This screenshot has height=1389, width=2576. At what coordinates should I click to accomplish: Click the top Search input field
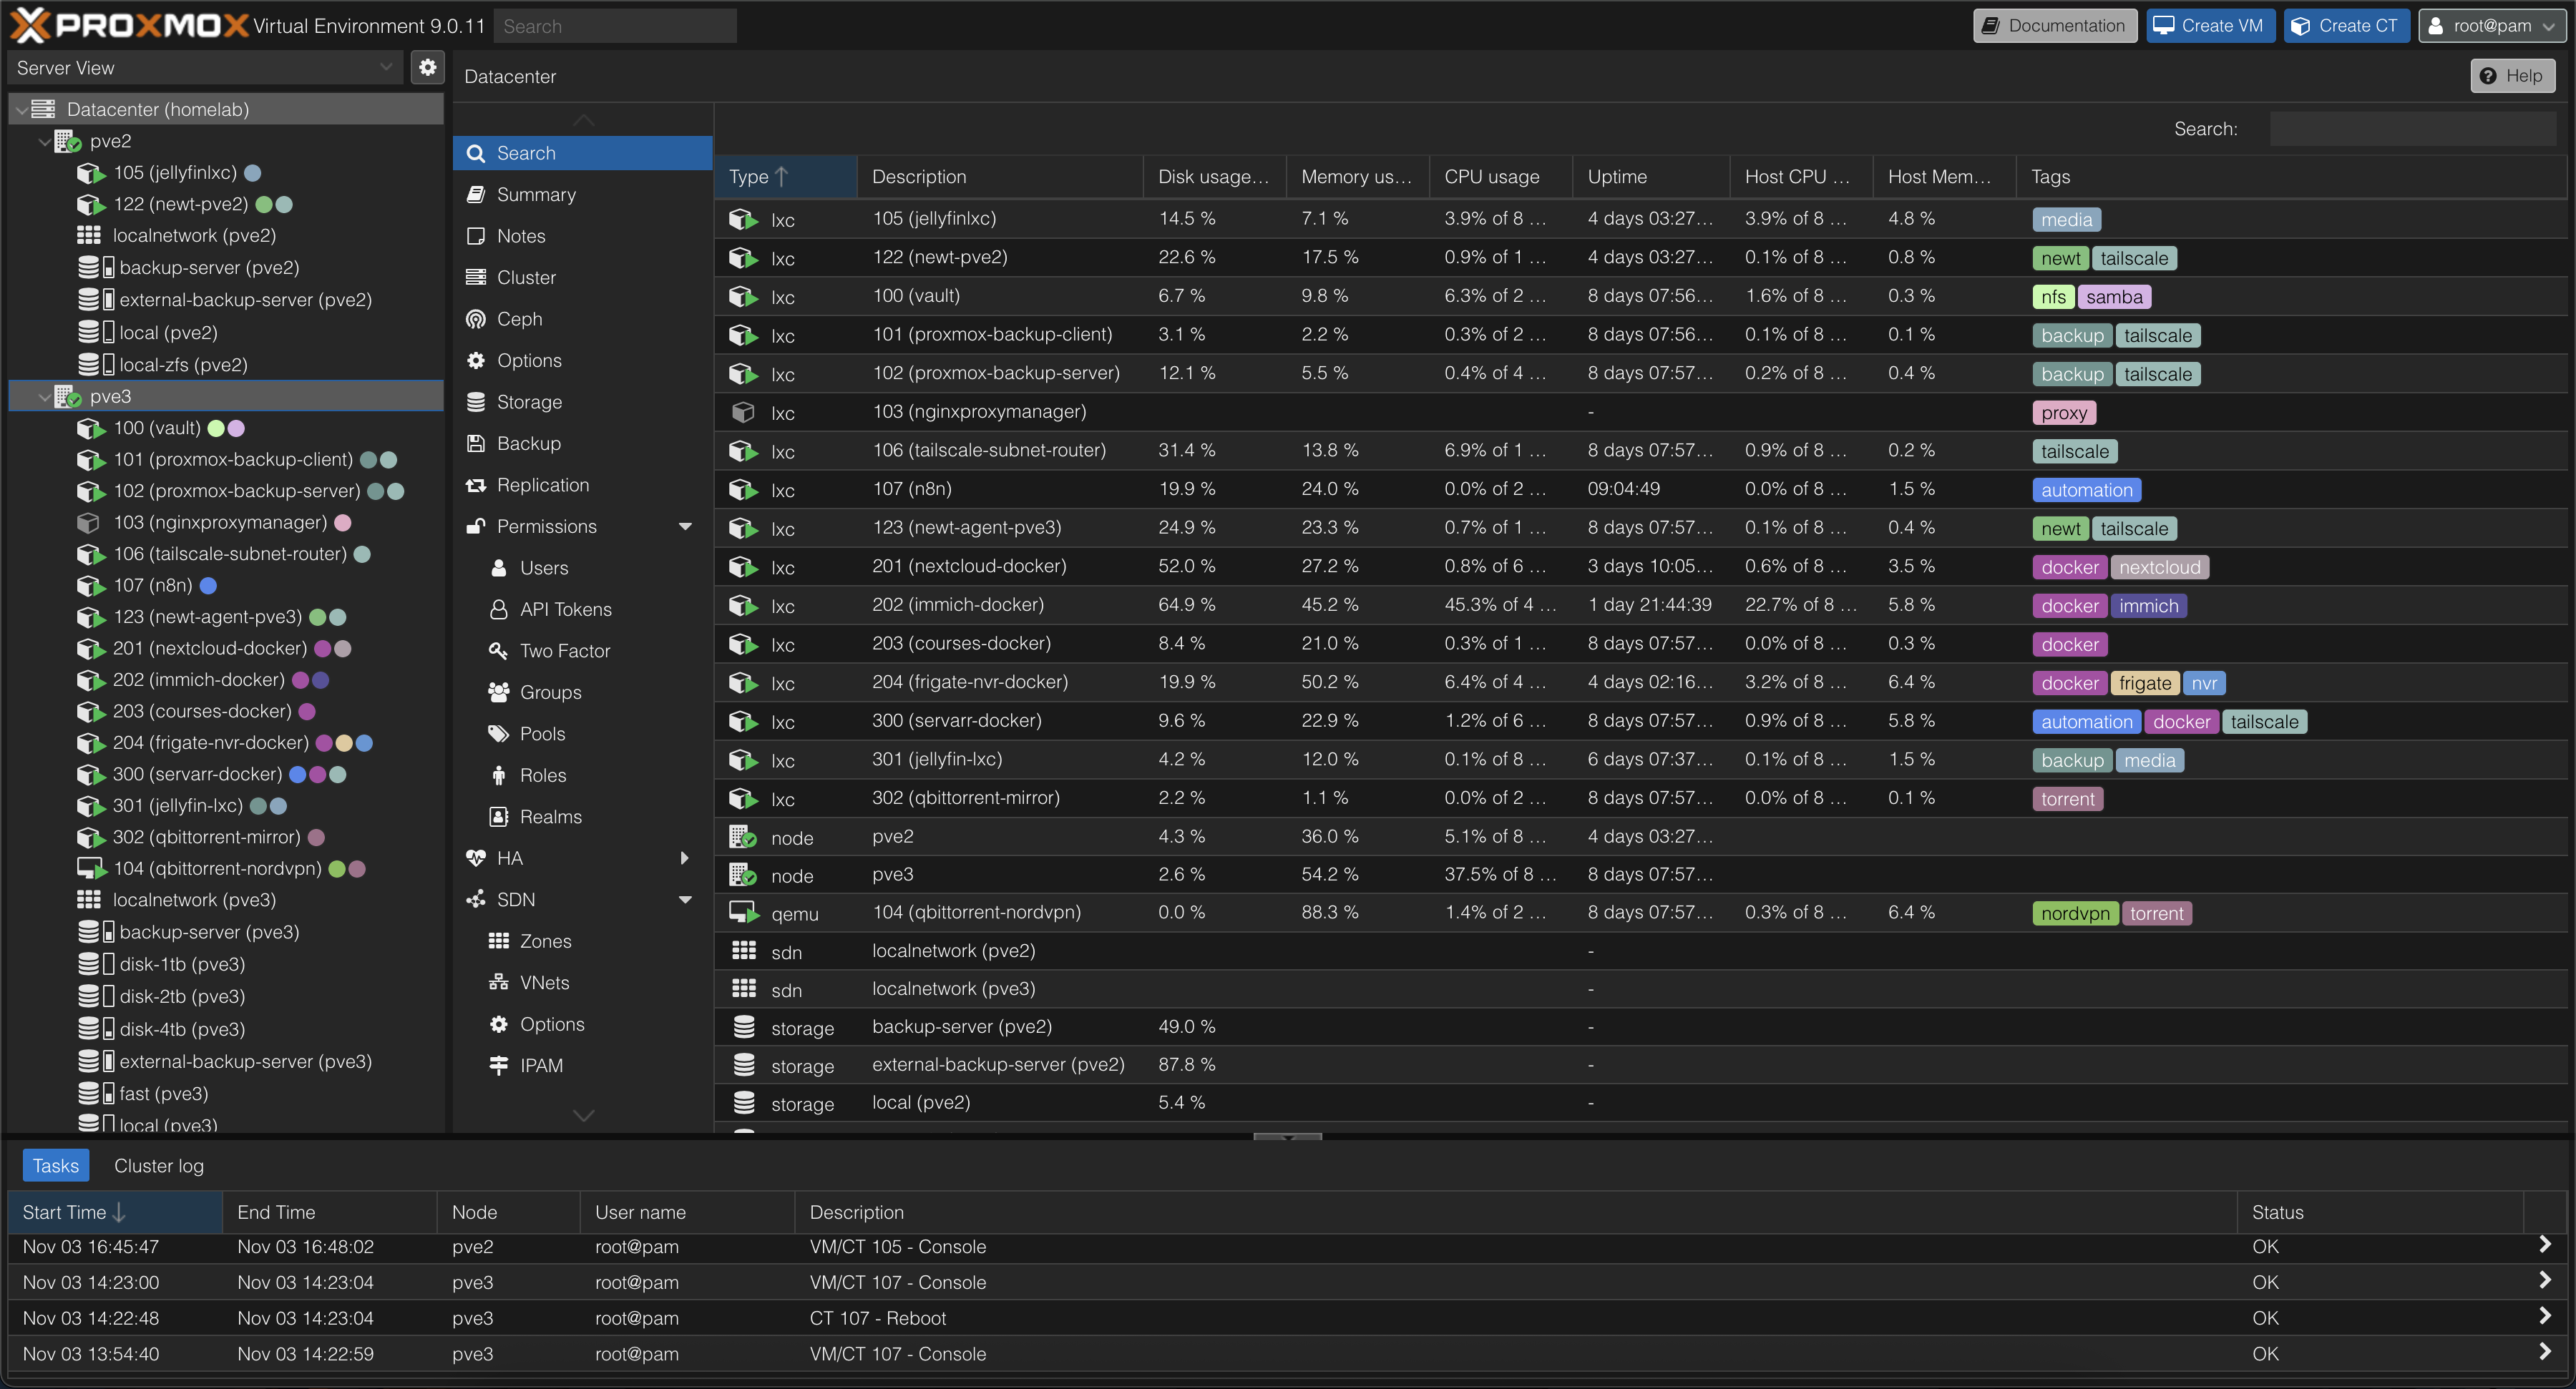coord(614,25)
